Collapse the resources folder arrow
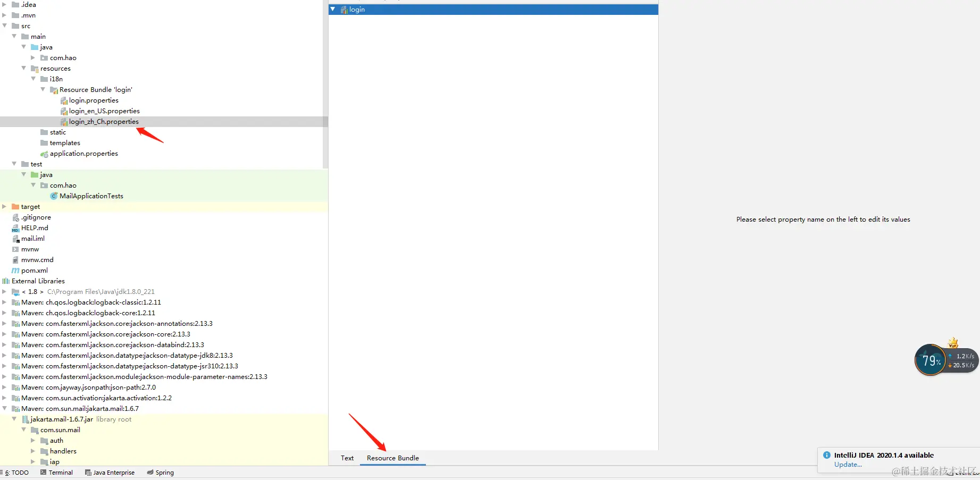This screenshot has height=480, width=980. (24, 68)
